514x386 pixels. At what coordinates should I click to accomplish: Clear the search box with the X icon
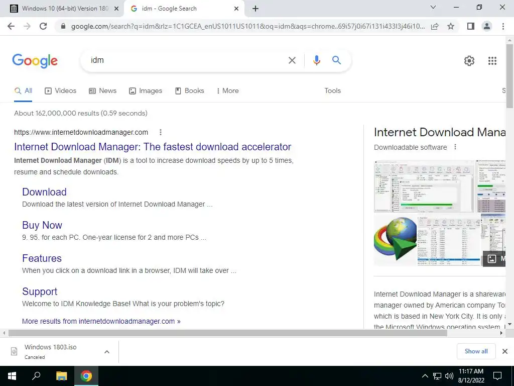(x=292, y=60)
